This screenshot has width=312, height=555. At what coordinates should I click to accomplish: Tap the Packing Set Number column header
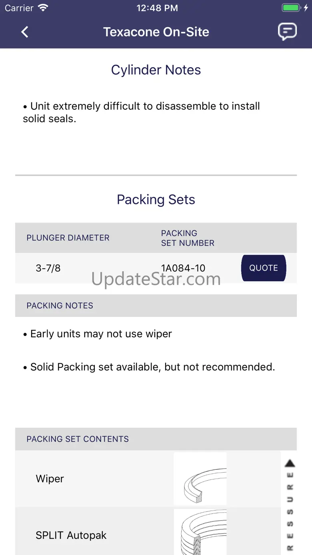click(188, 238)
